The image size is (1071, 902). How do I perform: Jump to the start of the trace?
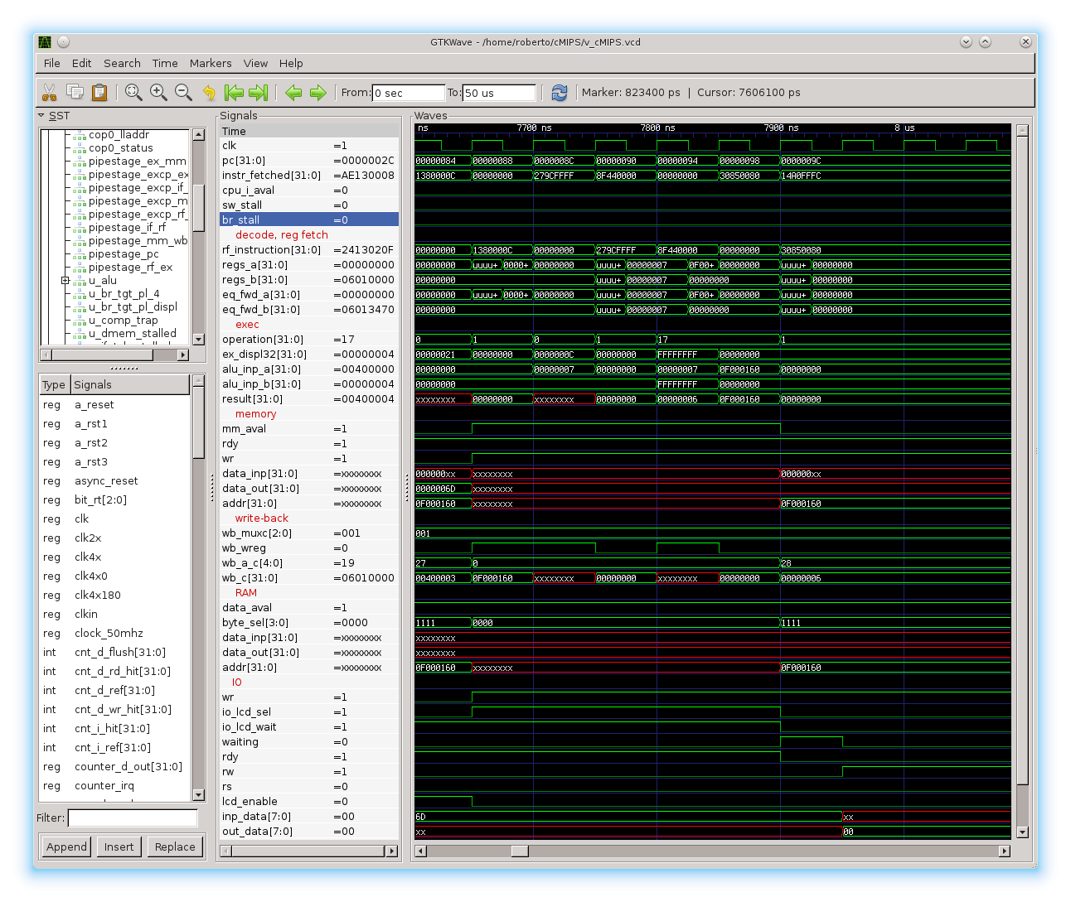pos(235,92)
